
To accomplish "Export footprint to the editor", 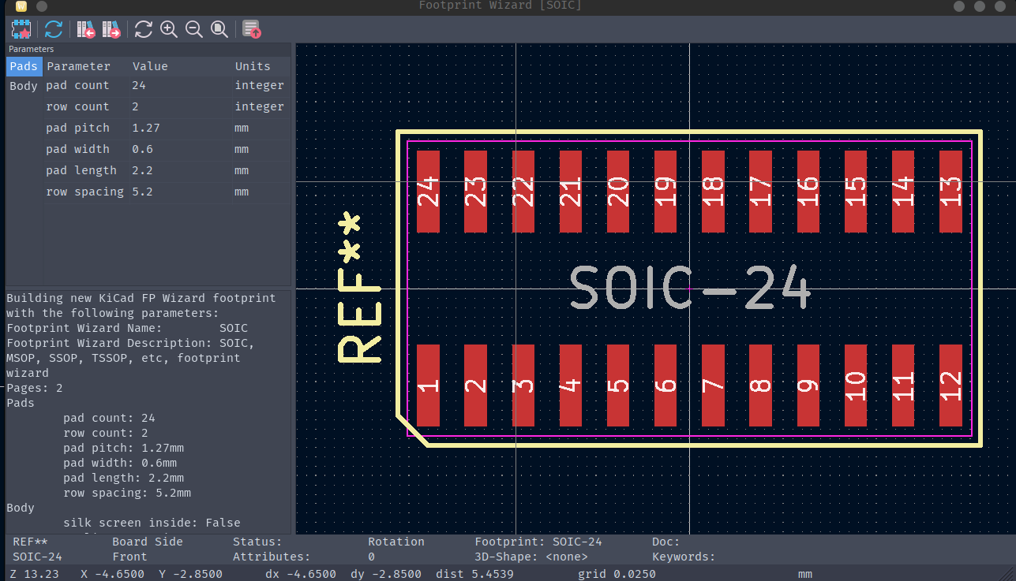I will pos(252,30).
